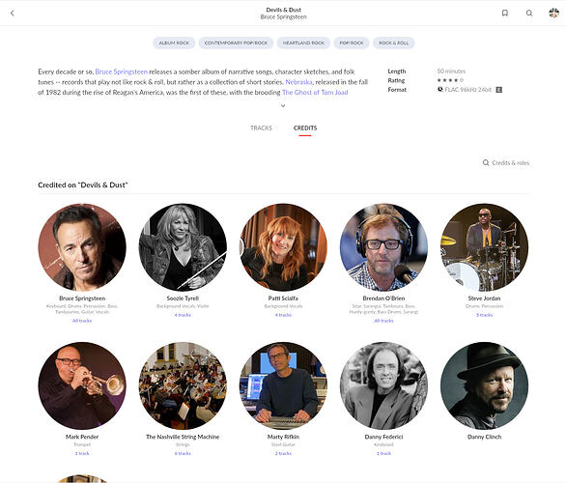Switch to the Tracks tab
This screenshot has height=483, width=566.
(261, 128)
